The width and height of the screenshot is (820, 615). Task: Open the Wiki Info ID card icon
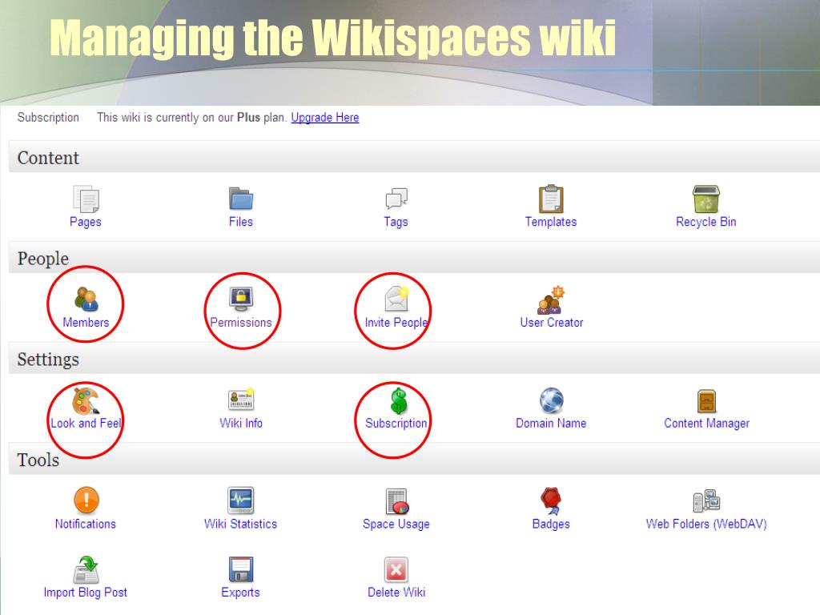[241, 400]
